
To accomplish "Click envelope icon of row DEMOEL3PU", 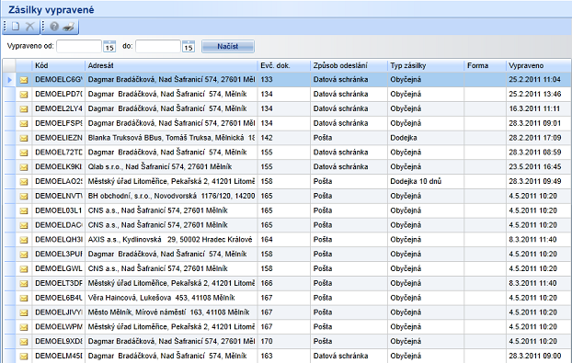I will pyautogui.click(x=24, y=255).
